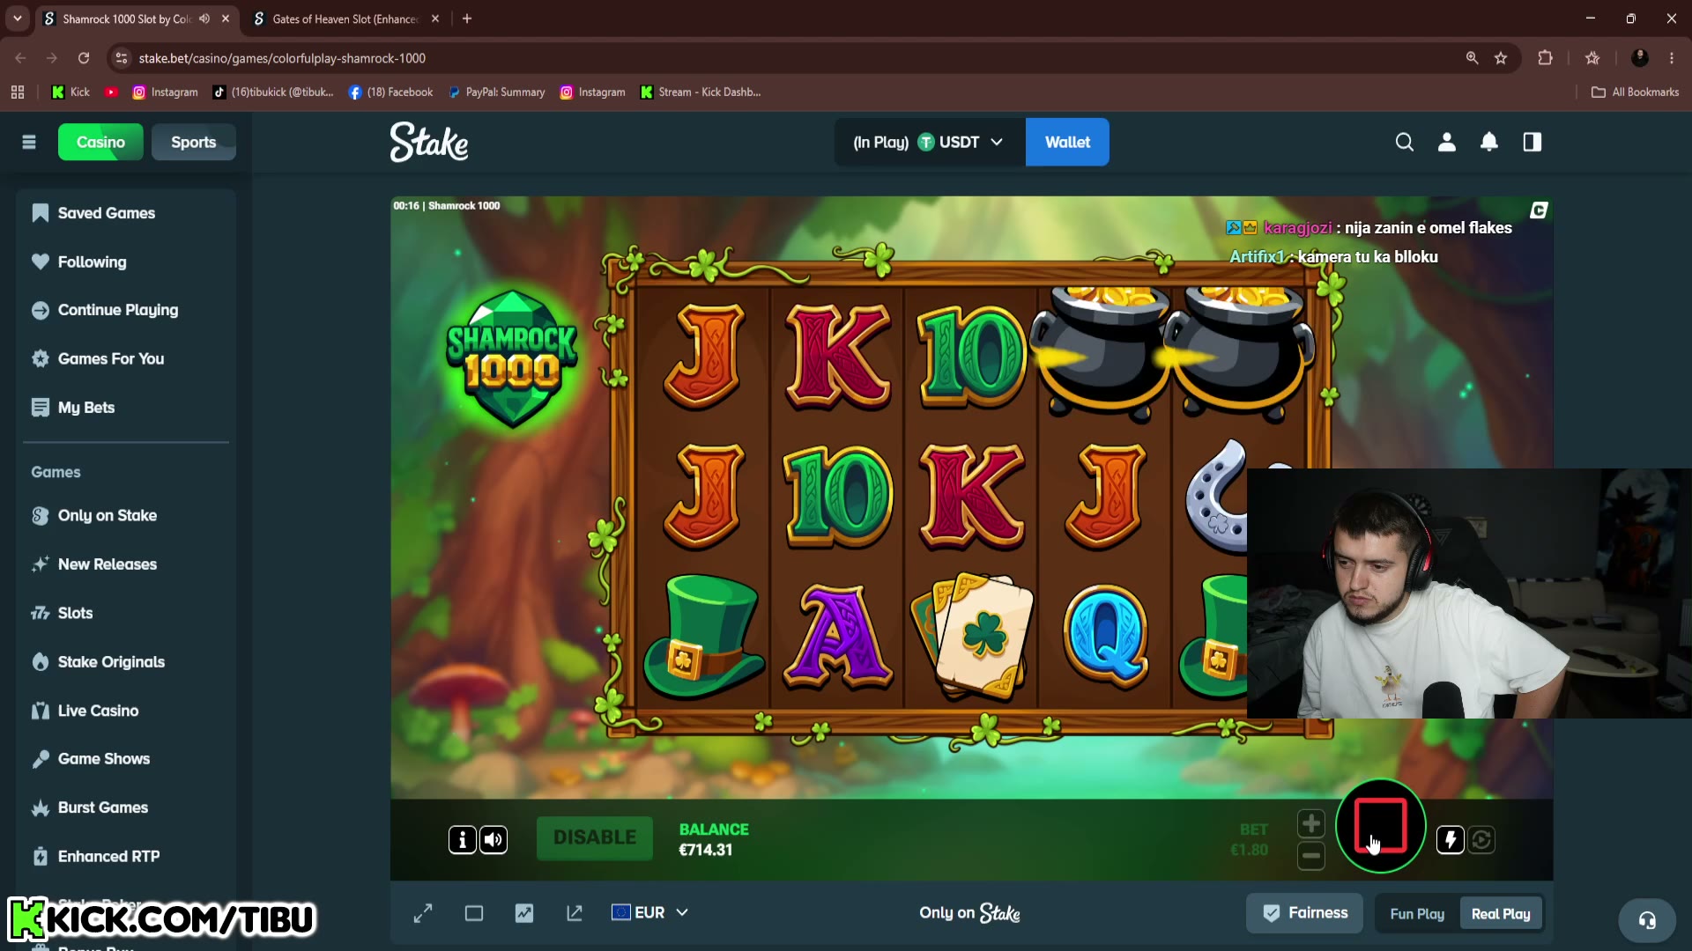The height and width of the screenshot is (951, 1692).
Task: Open browser extensions menu
Action: (x=1546, y=58)
